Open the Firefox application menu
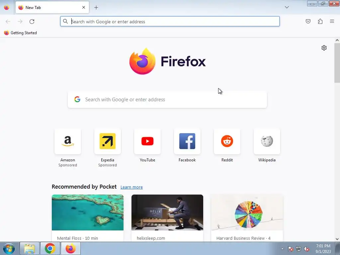340x255 pixels. coord(332,21)
